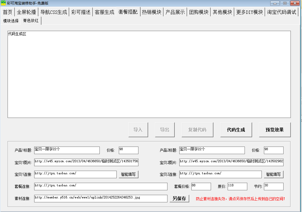This screenshot has width=302, height=212.
Task: Go to the 客服生成 tab
Action: pyautogui.click(x=104, y=12)
